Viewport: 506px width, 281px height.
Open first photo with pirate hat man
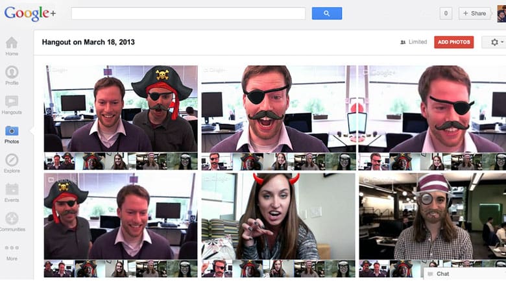tap(121, 108)
